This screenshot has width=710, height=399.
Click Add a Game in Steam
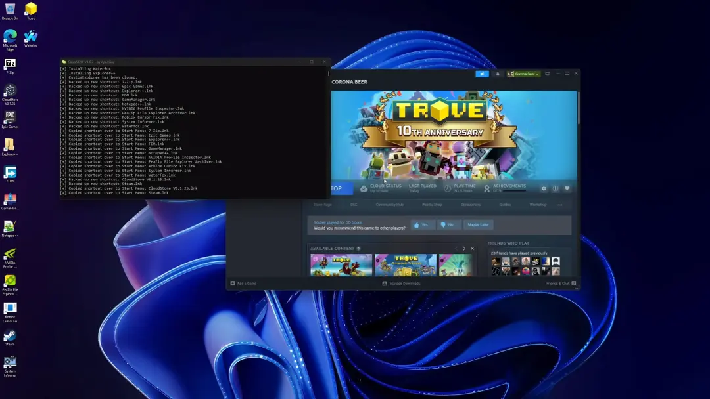(x=243, y=283)
